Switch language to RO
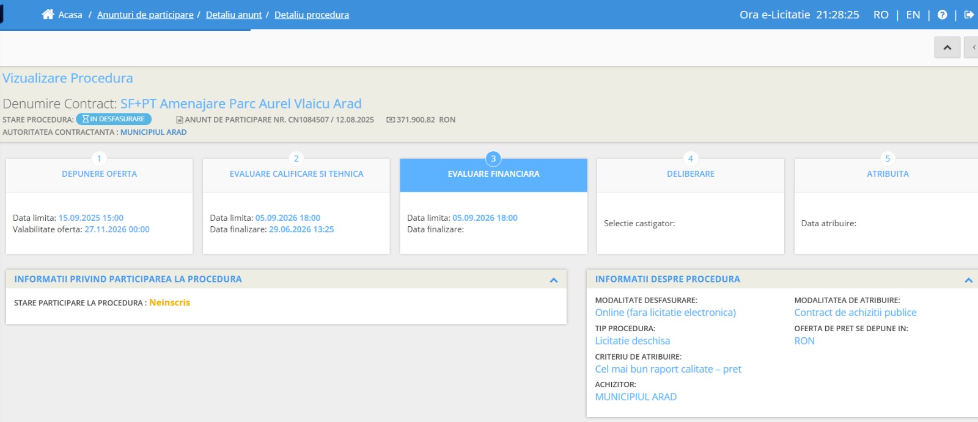 (881, 15)
